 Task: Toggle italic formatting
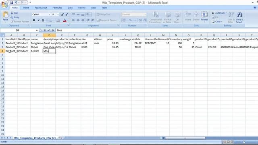coord(39,20)
